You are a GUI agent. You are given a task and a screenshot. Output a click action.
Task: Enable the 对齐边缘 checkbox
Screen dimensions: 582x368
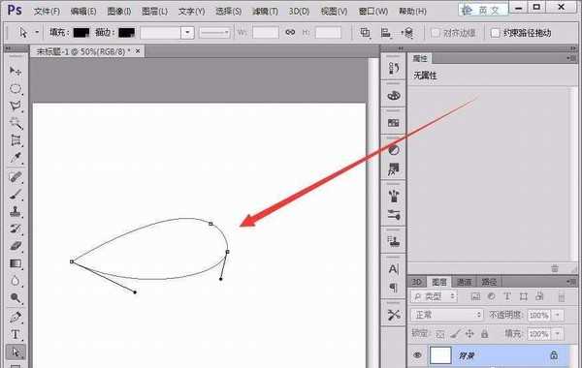click(x=436, y=33)
